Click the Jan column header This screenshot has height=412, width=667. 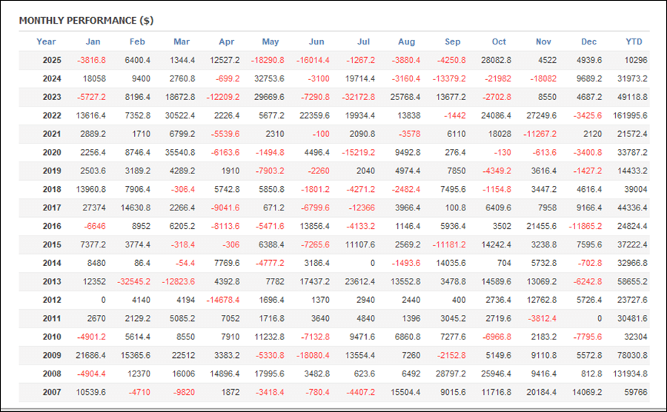(x=93, y=41)
